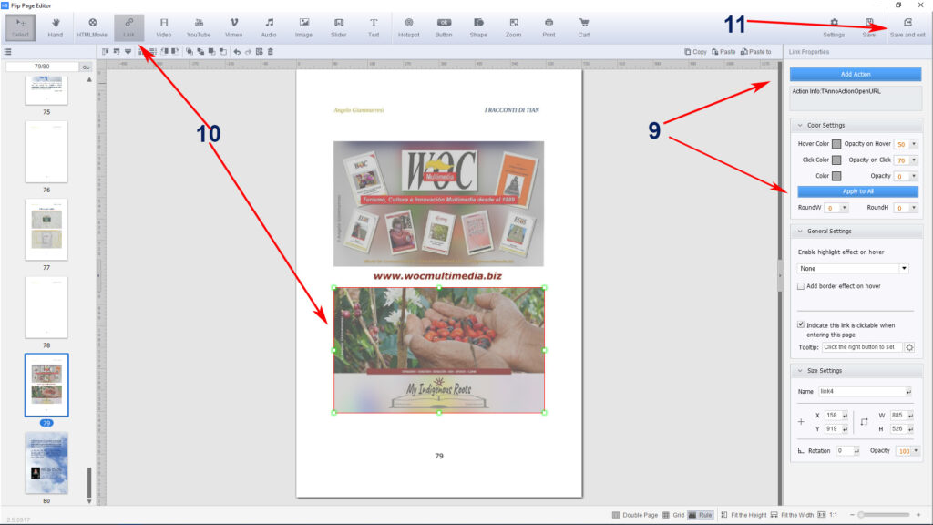933x525 pixels.
Task: Open page 80 thumbnail
Action: [46, 463]
